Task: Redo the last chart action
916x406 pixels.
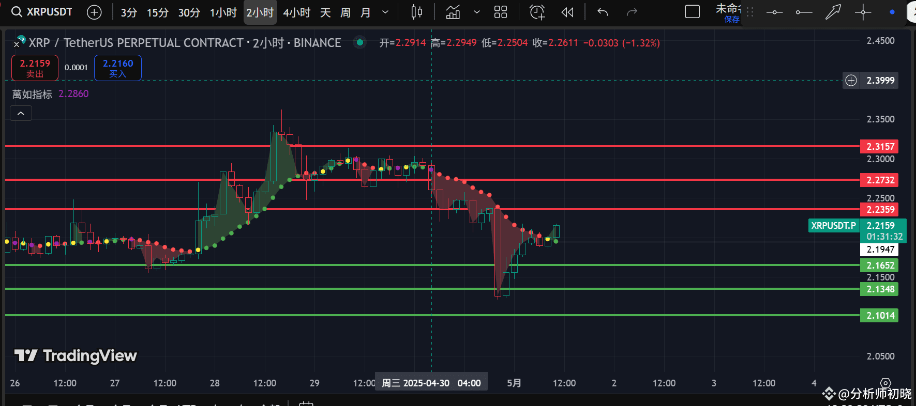Action: click(x=632, y=12)
